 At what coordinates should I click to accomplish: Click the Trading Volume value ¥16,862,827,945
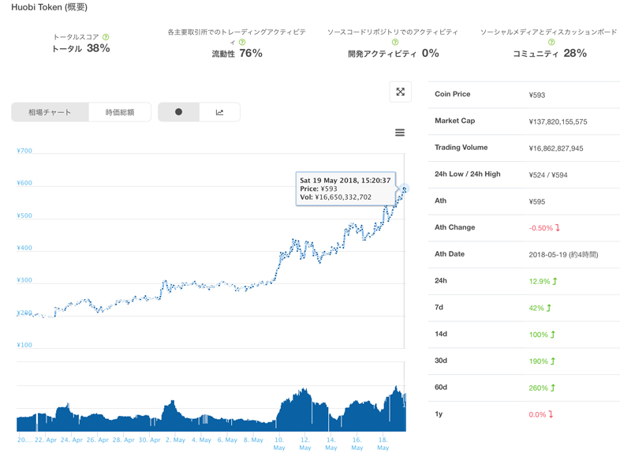pos(556,148)
